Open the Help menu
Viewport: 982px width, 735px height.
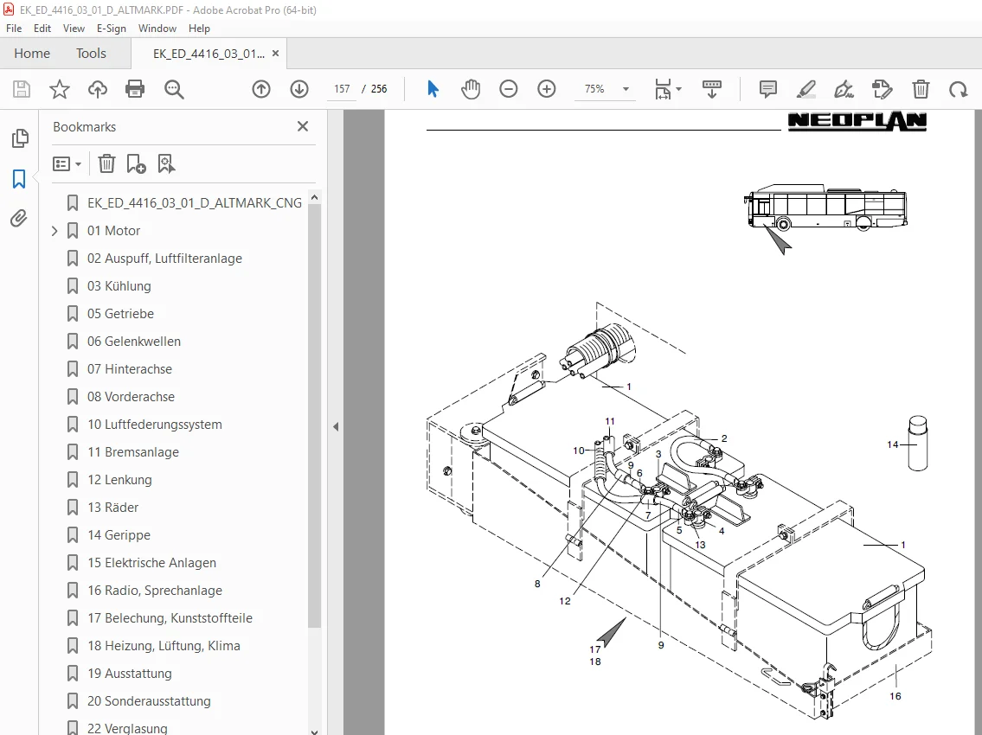(199, 29)
